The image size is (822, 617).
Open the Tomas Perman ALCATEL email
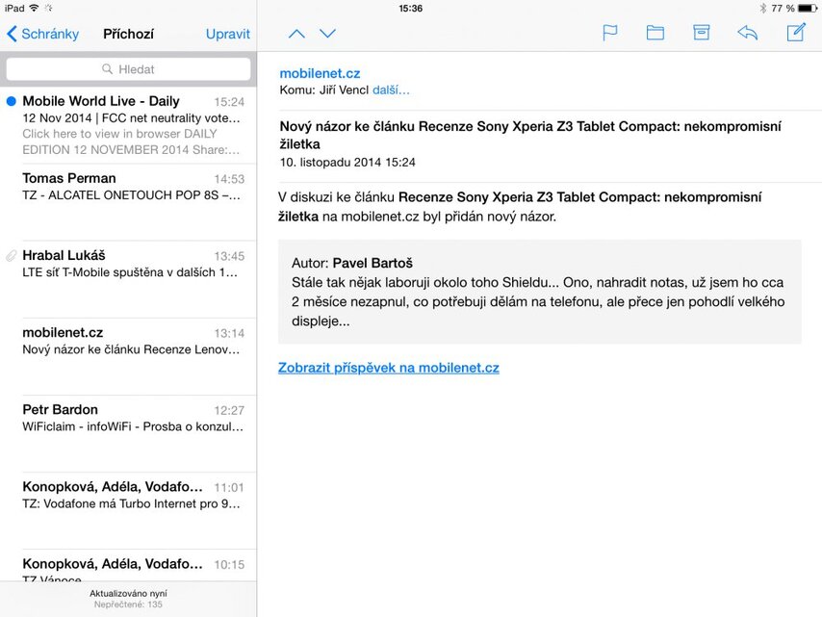[x=125, y=188]
